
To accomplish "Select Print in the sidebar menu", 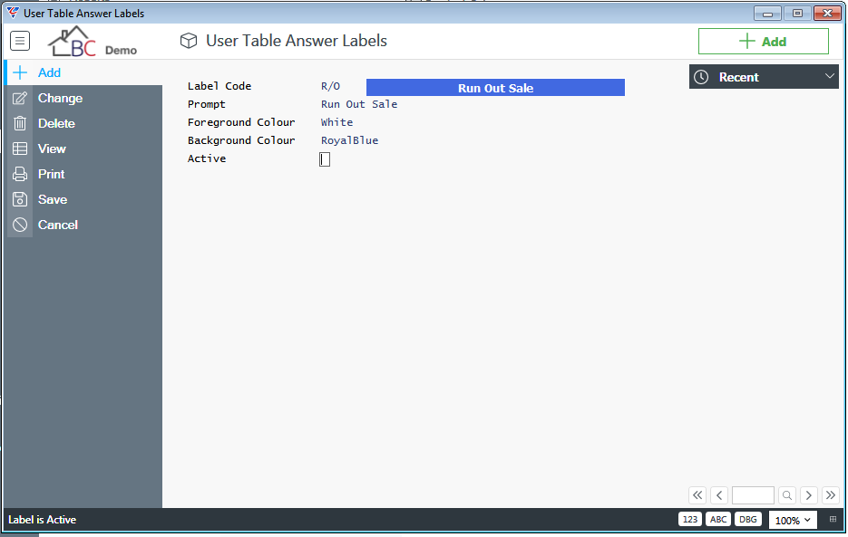I will (x=83, y=174).
